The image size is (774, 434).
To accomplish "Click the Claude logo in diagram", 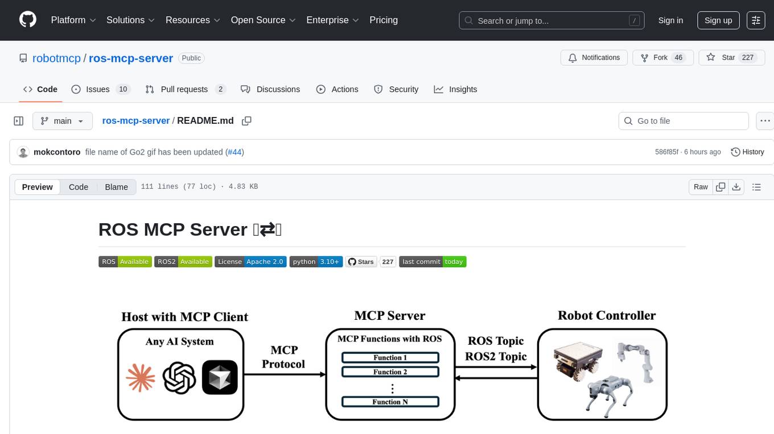I will click(x=141, y=378).
